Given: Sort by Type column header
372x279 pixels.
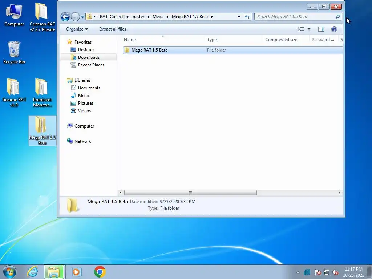Looking at the screenshot, I should click(x=234, y=39).
